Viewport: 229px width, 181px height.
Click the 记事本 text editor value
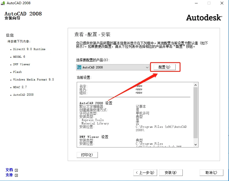point(141,106)
